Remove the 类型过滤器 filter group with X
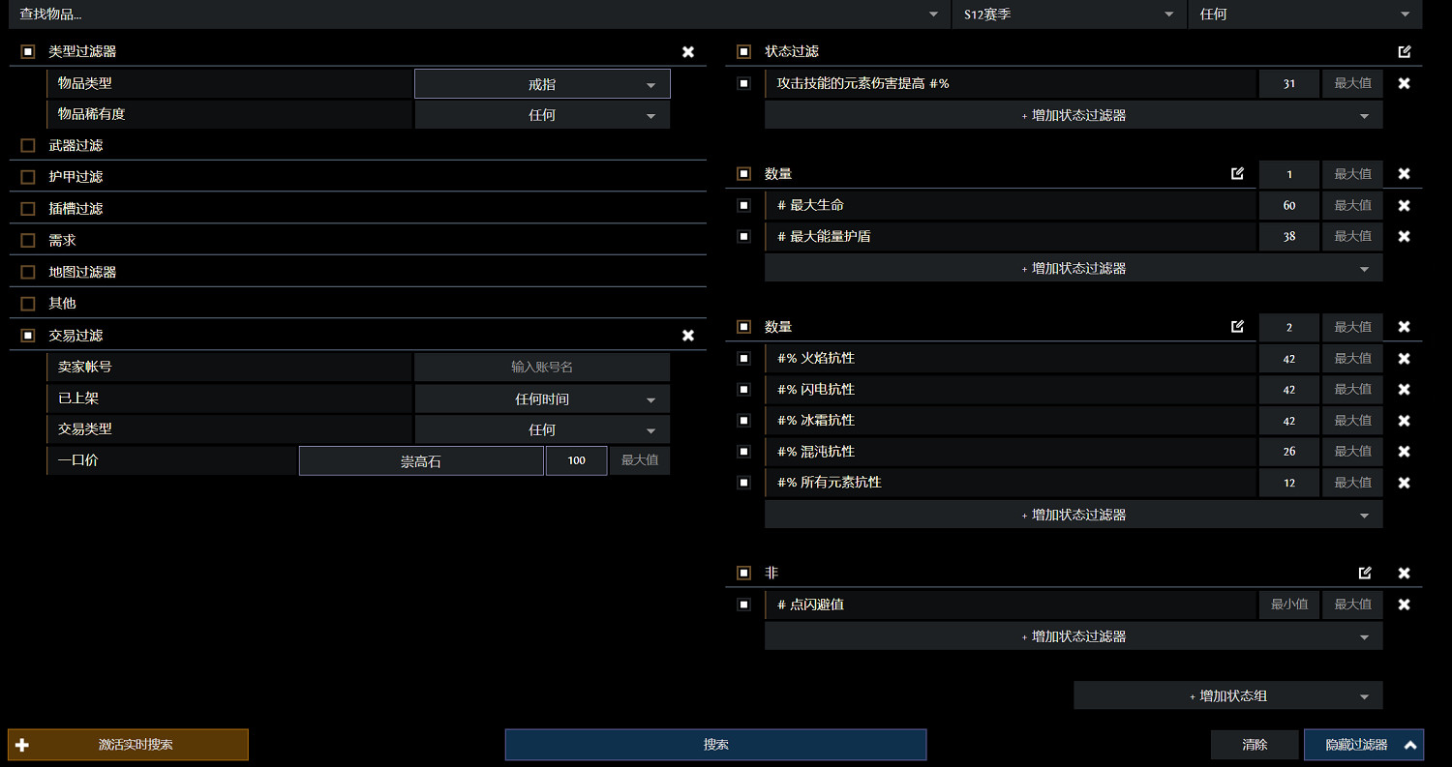This screenshot has height=767, width=1452. (687, 52)
